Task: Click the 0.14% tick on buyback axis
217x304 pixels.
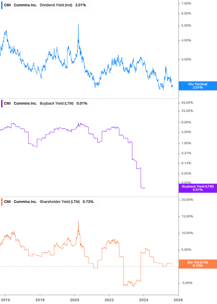Action: 186,163
